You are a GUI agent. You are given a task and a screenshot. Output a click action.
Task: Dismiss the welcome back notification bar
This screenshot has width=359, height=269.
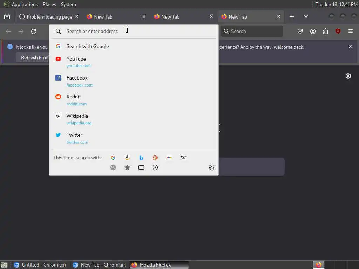point(350,47)
